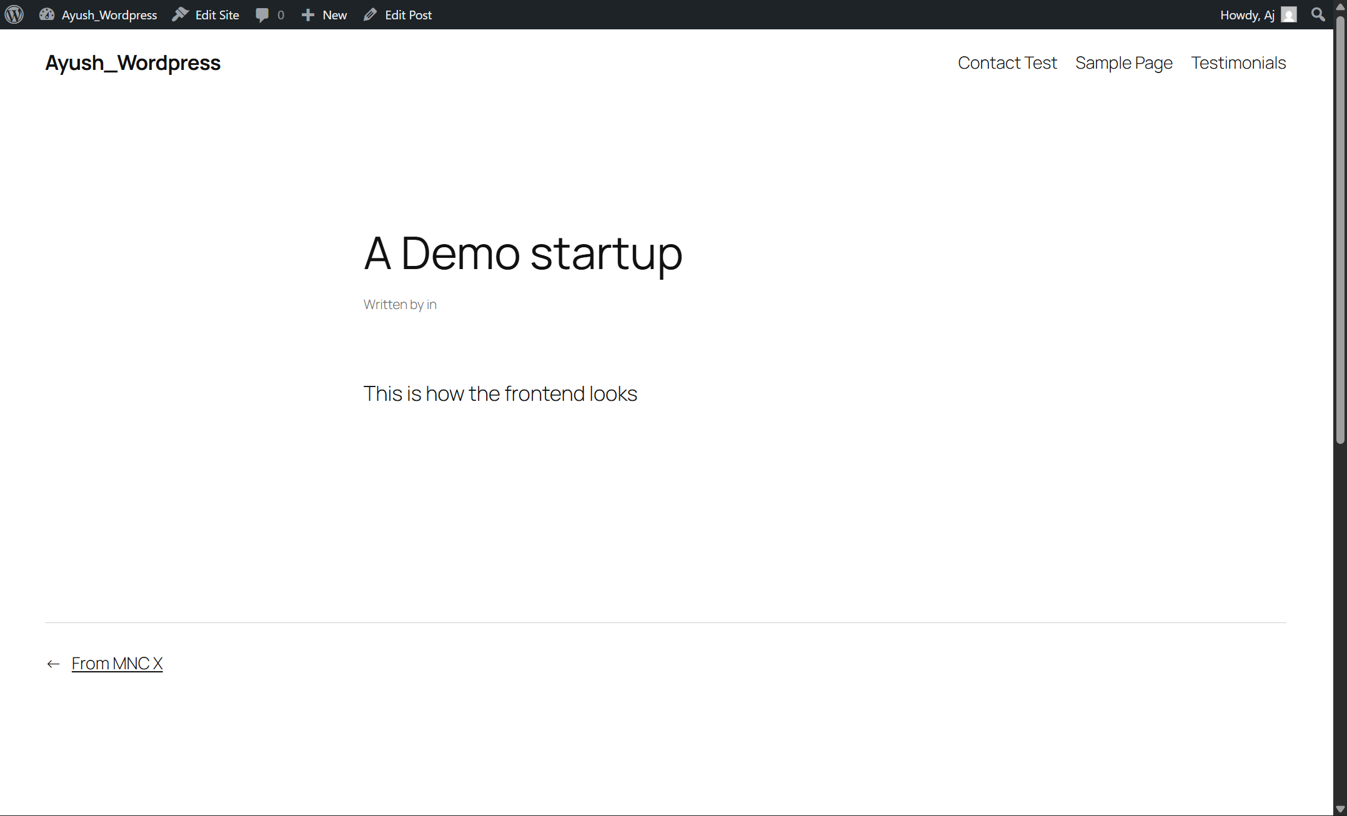Go to Ayush_Wordpress site title link
Screen dimensions: 1347x816
pyautogui.click(x=133, y=63)
